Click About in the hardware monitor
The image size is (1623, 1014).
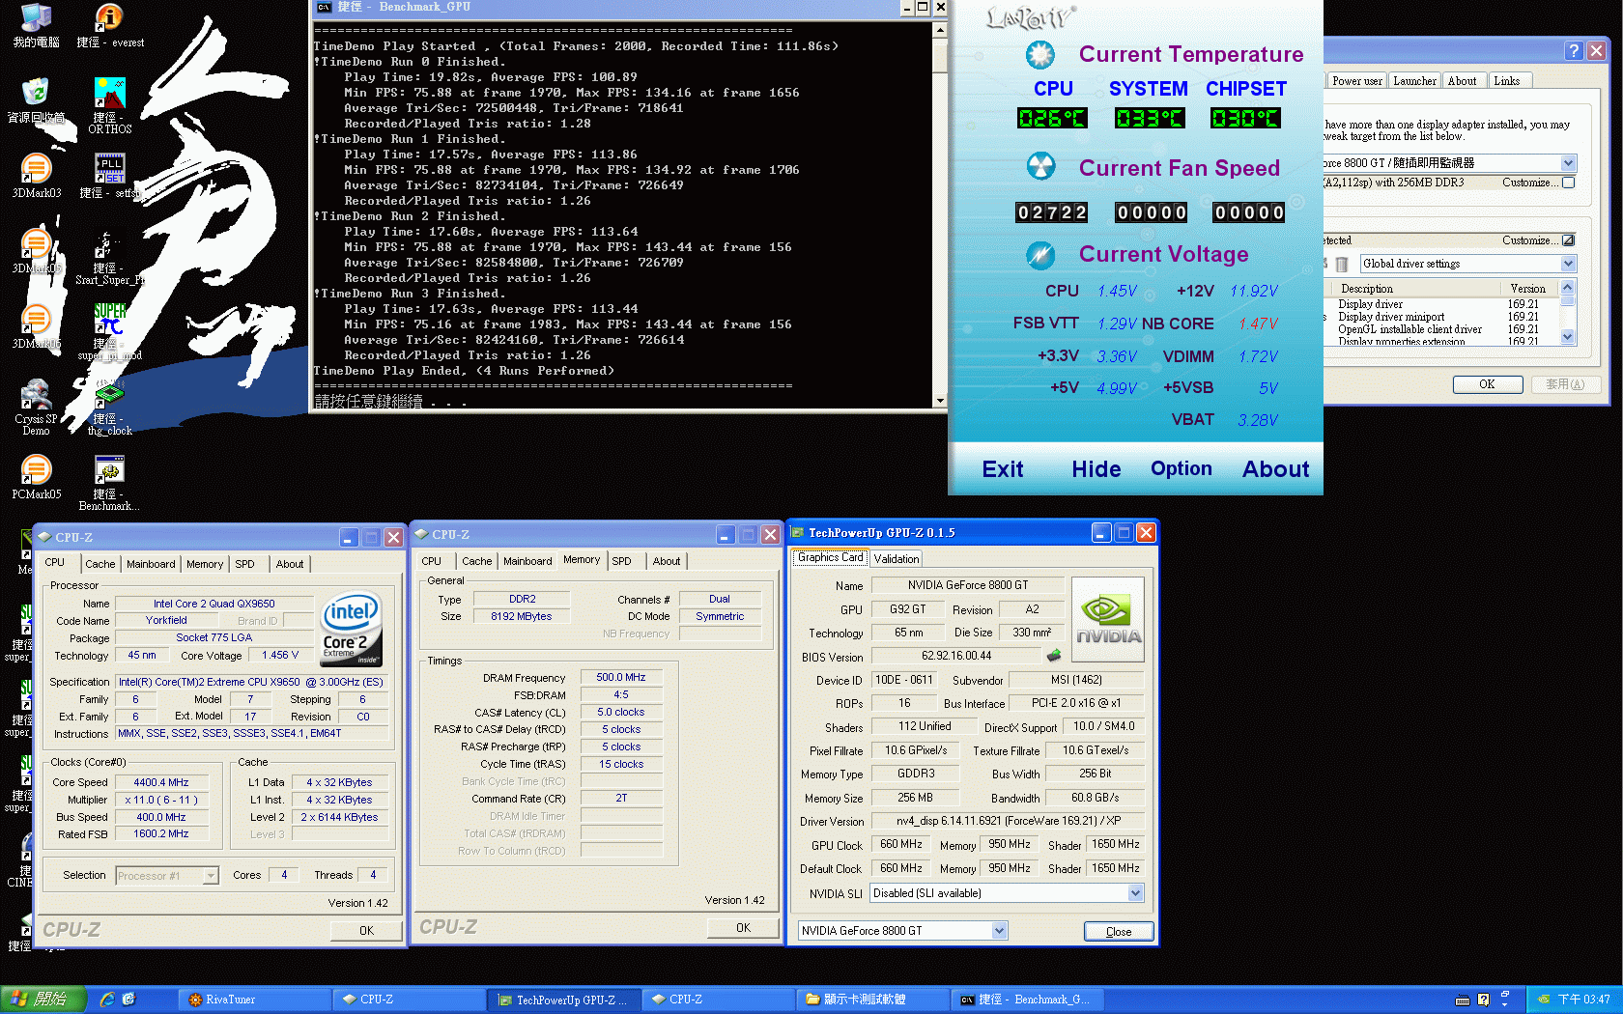1275,469
